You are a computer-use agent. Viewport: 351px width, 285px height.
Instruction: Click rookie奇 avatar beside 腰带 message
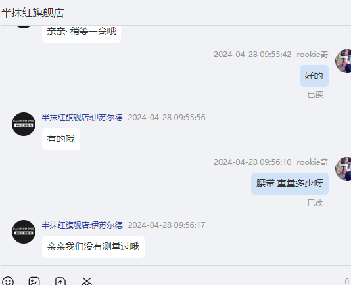tap(343, 169)
